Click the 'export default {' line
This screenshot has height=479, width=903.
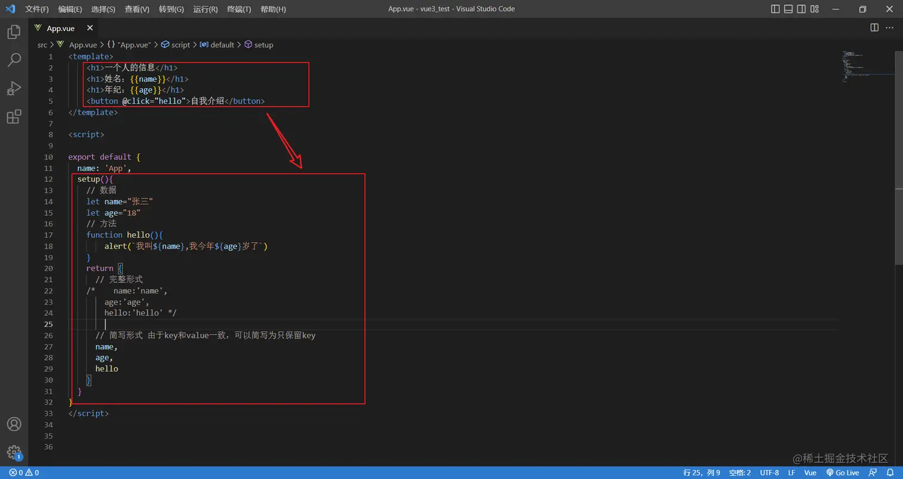(x=105, y=157)
